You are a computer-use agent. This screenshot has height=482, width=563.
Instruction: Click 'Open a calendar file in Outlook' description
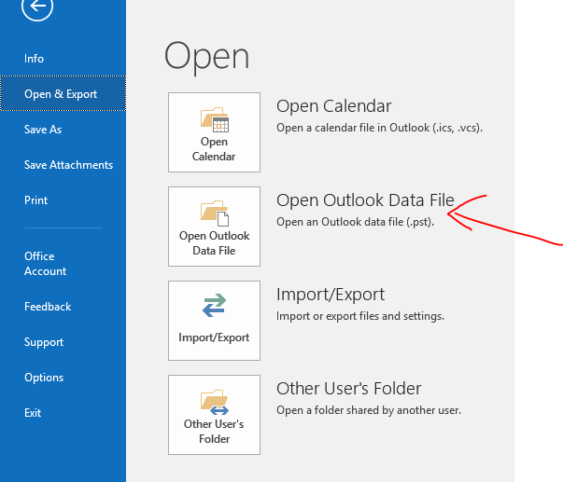379,128
